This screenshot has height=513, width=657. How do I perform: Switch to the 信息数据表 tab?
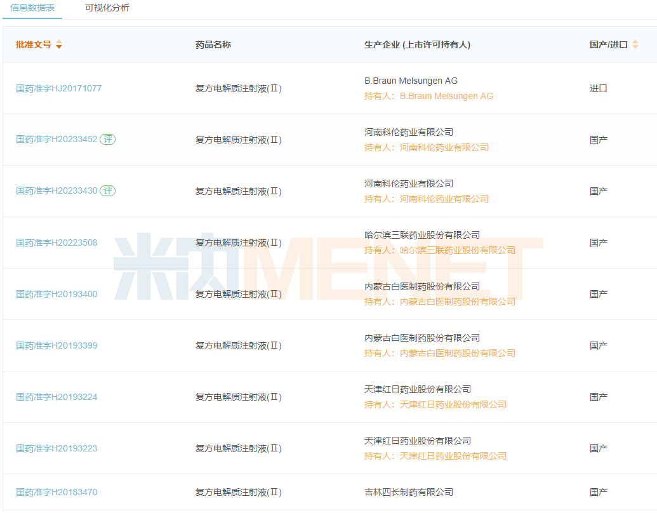click(32, 8)
